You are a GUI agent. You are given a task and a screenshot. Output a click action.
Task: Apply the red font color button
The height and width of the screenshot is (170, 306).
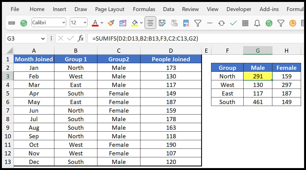tap(95, 23)
